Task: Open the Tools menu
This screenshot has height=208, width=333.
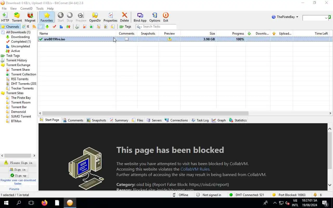Action: [40, 9]
